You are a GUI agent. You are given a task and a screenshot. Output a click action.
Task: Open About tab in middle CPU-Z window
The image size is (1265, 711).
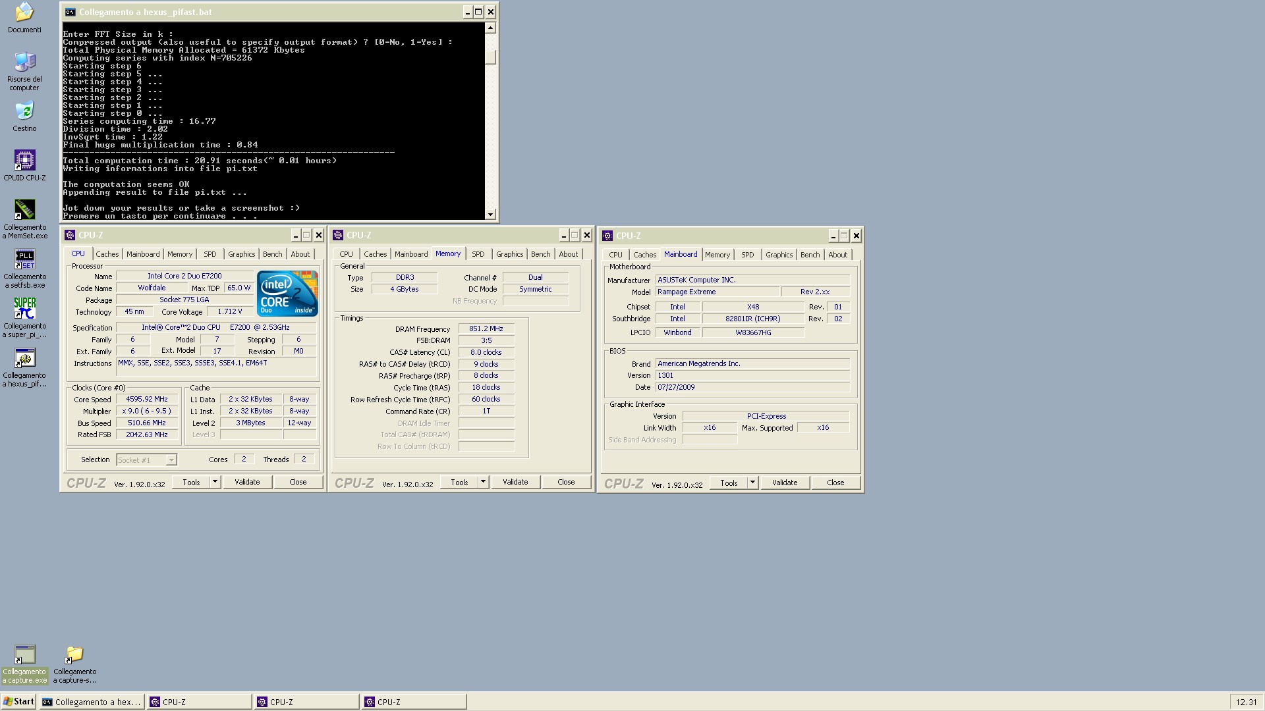(x=568, y=254)
